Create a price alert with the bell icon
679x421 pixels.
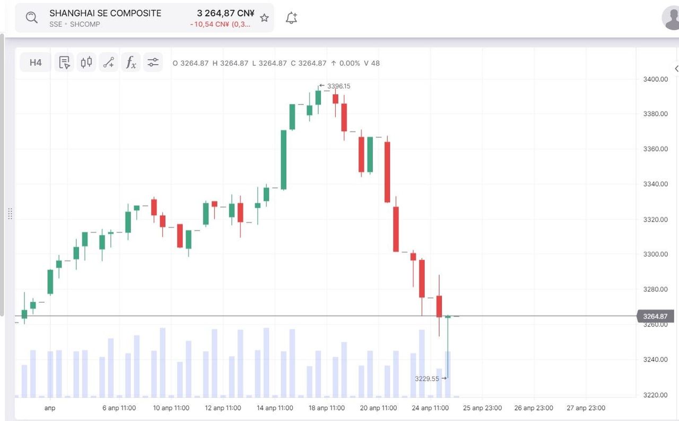[x=291, y=18]
